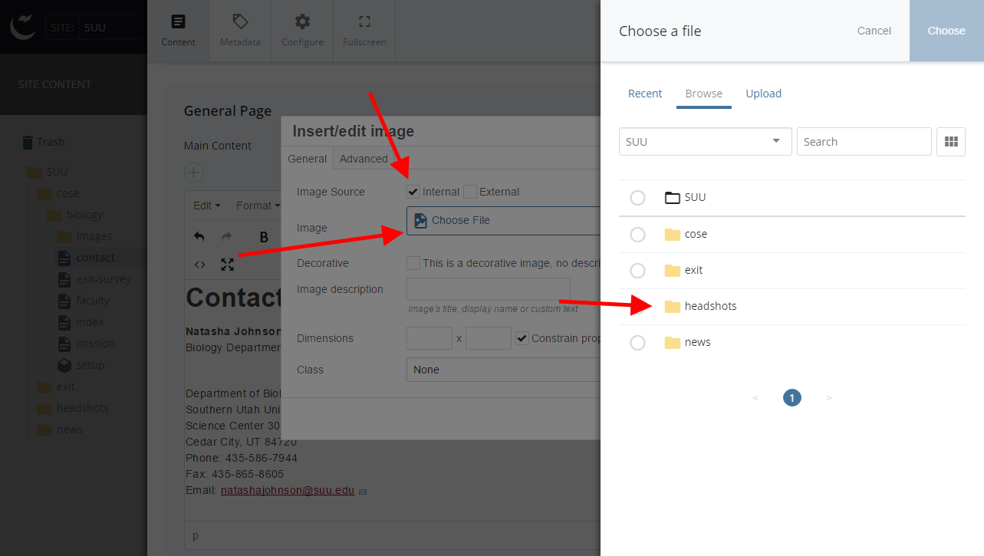Click the Configure gear icon

click(302, 31)
